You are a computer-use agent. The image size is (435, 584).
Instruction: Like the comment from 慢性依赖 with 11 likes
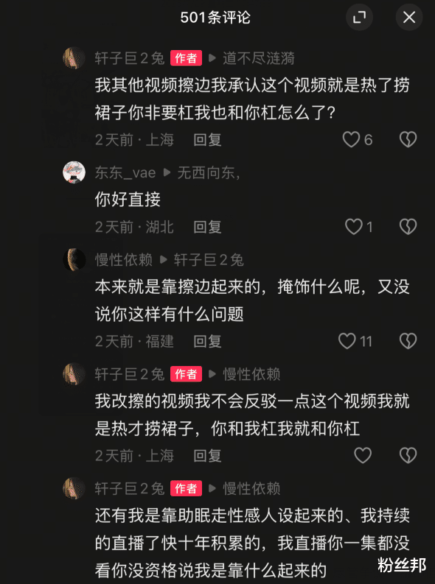coord(347,341)
